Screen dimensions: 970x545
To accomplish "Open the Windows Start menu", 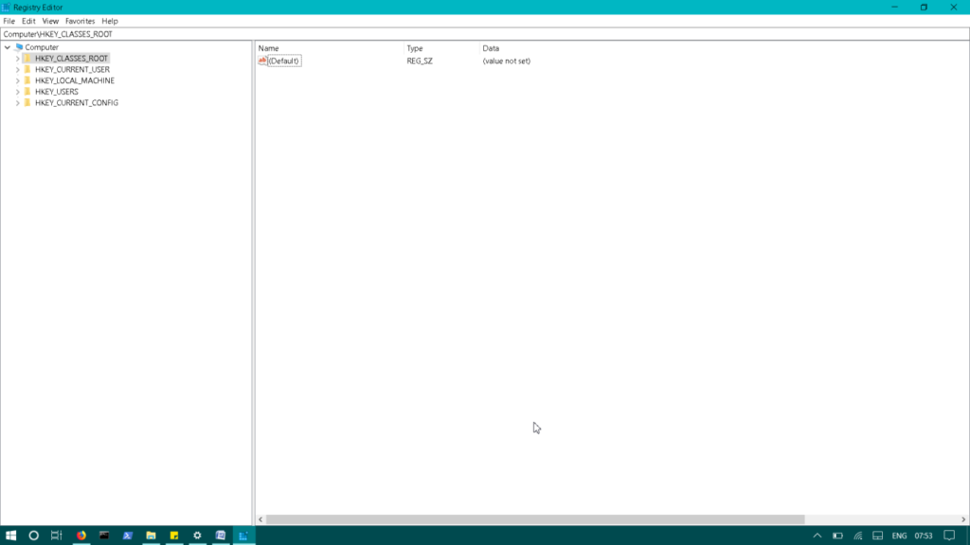I will pyautogui.click(x=10, y=536).
